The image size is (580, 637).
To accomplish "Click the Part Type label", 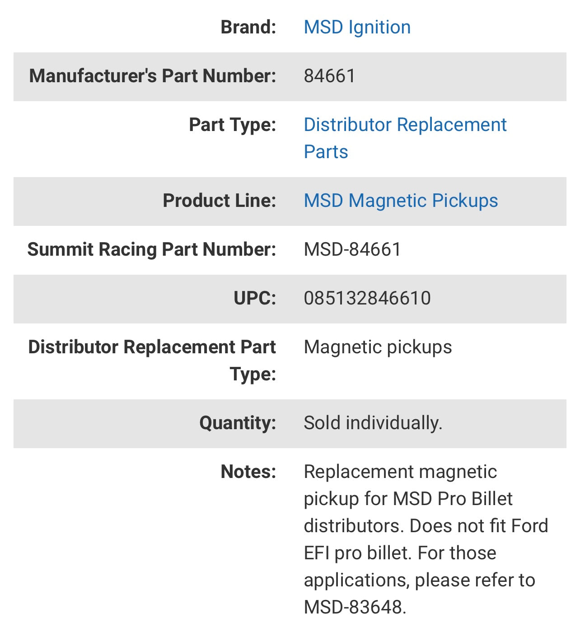I will click(x=232, y=125).
